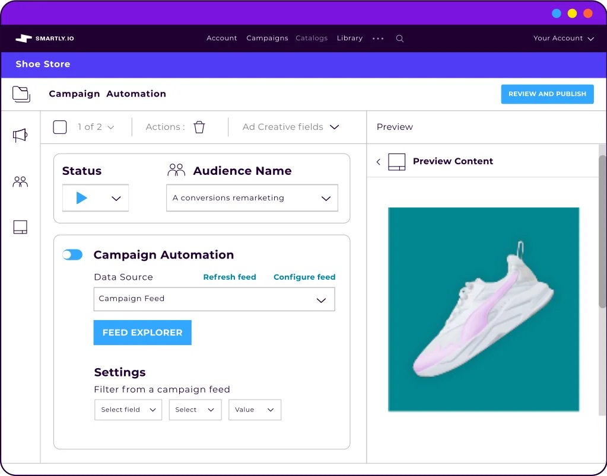Disable the Campaign Automation toggle

click(72, 254)
